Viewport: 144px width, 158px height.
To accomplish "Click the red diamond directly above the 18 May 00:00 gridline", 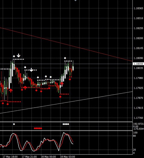I will point(41,91).
